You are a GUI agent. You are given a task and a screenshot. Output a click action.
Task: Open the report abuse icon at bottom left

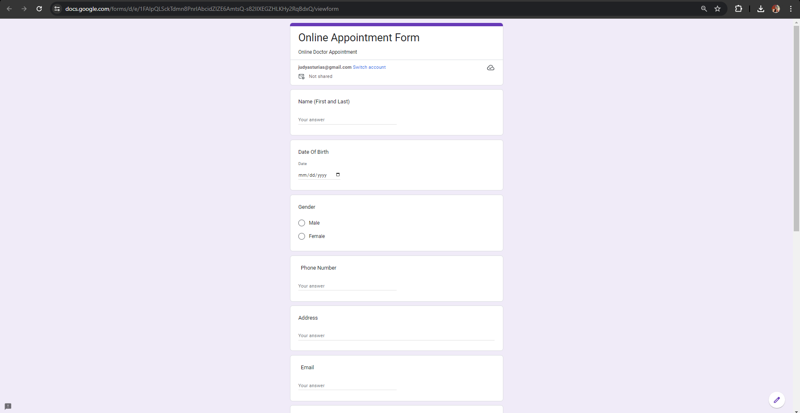[7, 406]
